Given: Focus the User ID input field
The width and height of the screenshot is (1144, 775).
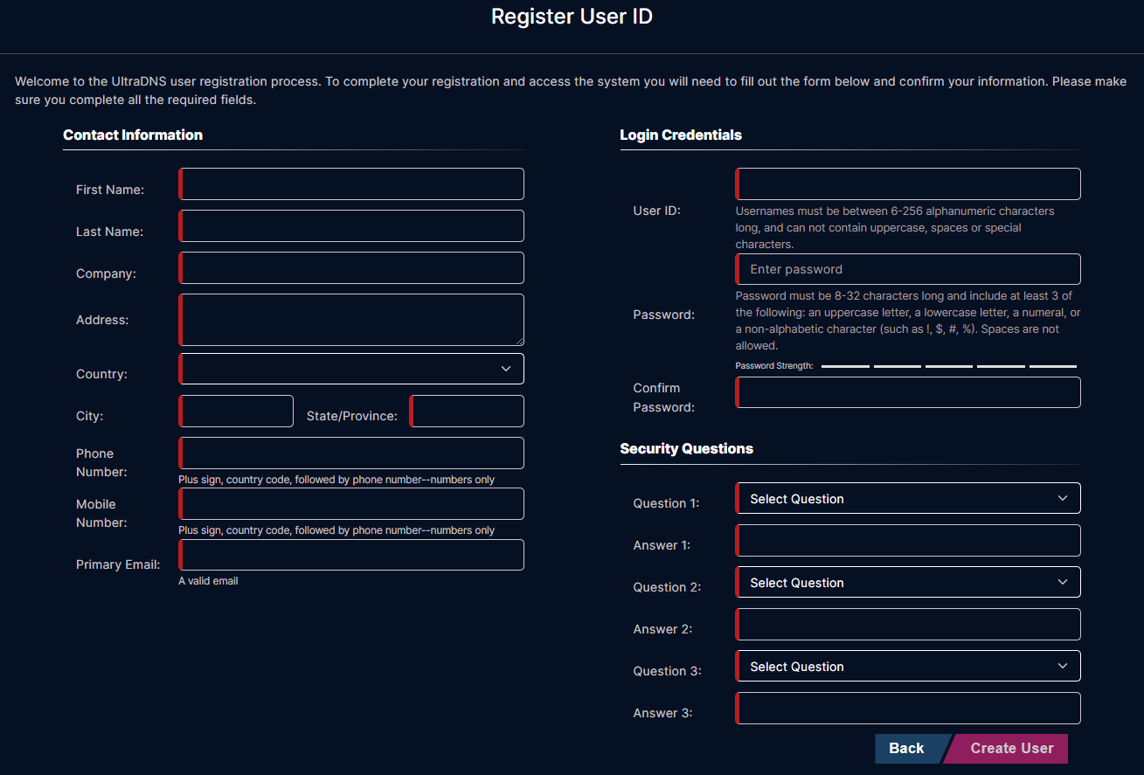Looking at the screenshot, I should pyautogui.click(x=908, y=184).
